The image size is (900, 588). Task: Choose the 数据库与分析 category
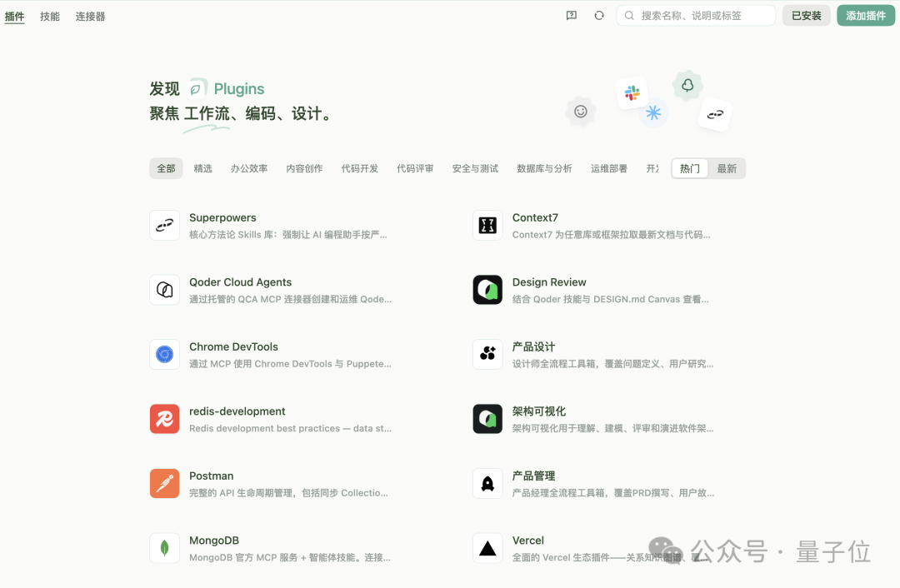[x=544, y=169]
